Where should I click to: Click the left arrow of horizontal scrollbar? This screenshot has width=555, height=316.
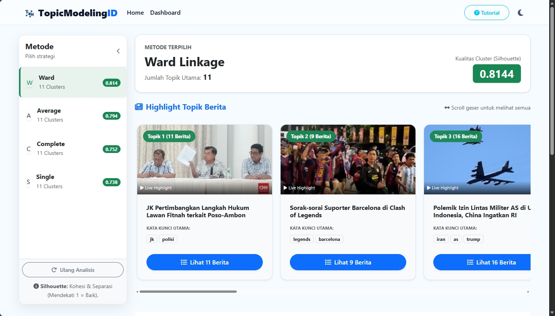point(137,292)
